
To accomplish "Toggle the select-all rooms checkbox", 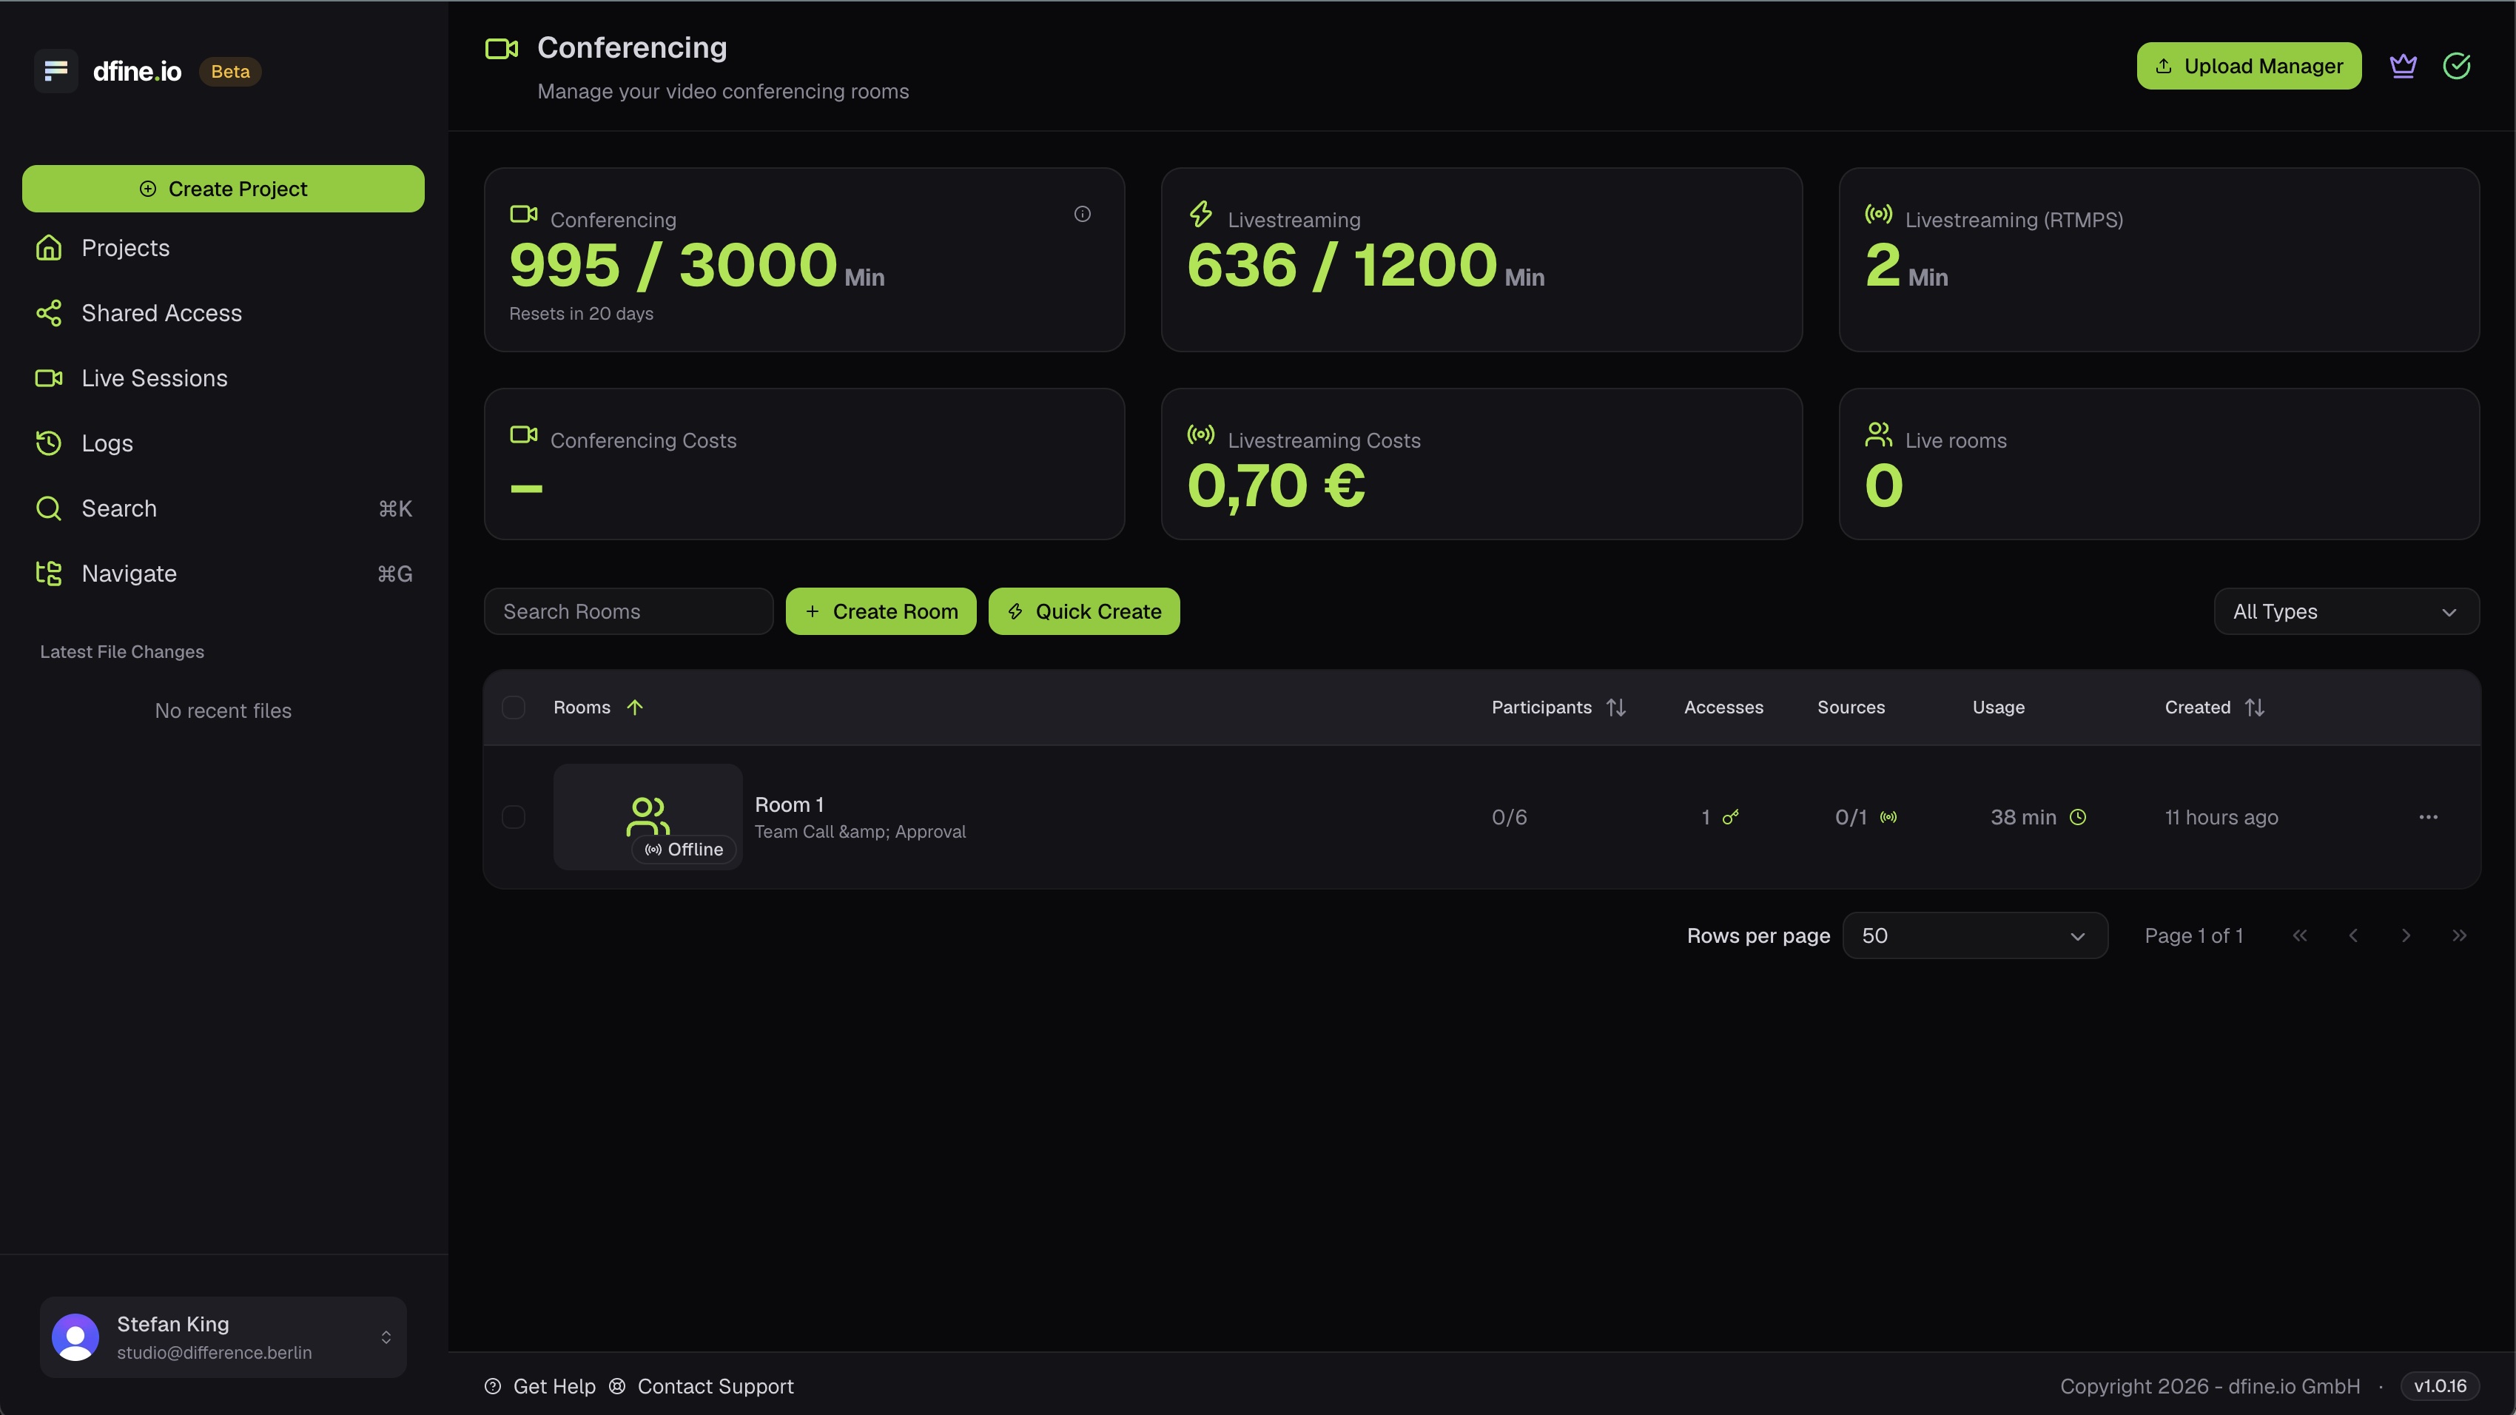I will point(514,707).
